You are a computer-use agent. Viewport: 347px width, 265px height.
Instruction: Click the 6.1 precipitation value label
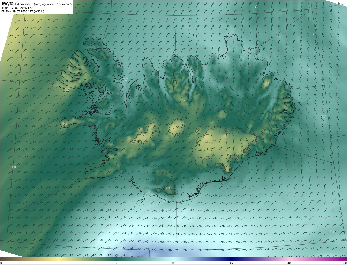258,7
